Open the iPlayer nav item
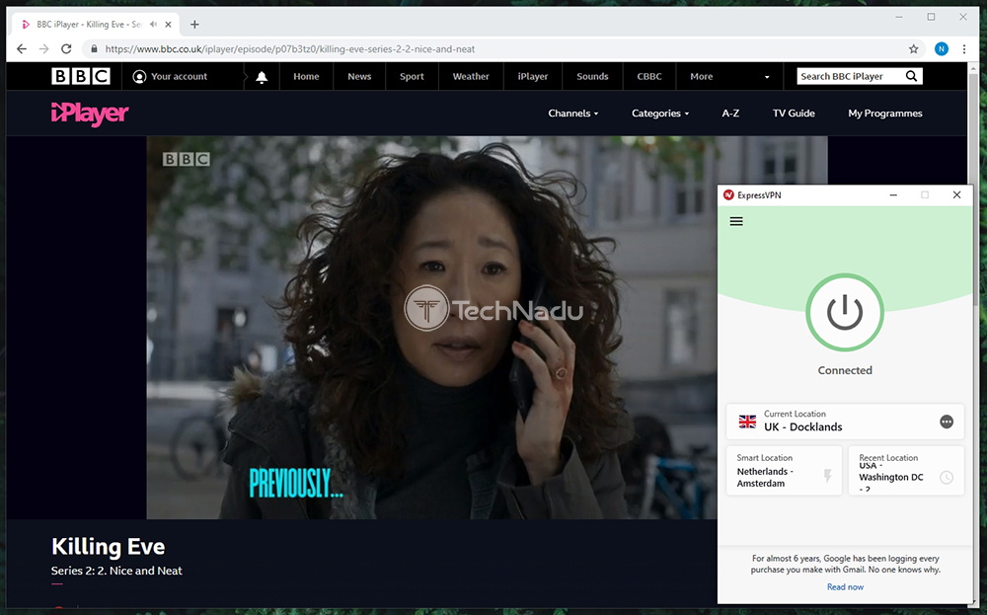 point(533,77)
